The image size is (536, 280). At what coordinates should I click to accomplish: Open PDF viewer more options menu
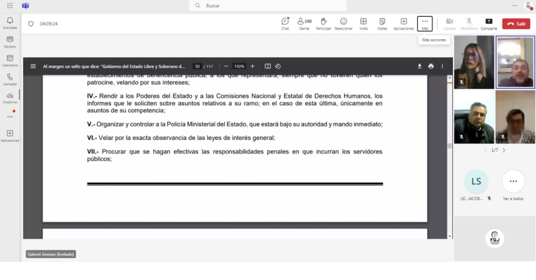coord(442,66)
